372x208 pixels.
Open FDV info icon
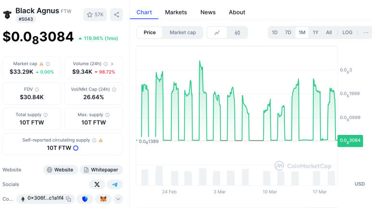37,90
